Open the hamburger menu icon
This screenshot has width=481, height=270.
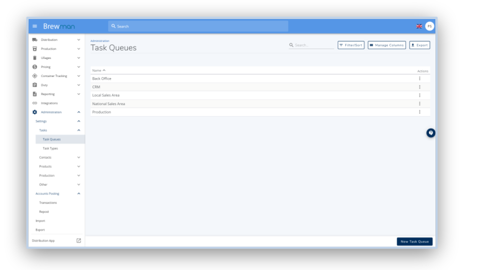[x=35, y=26]
